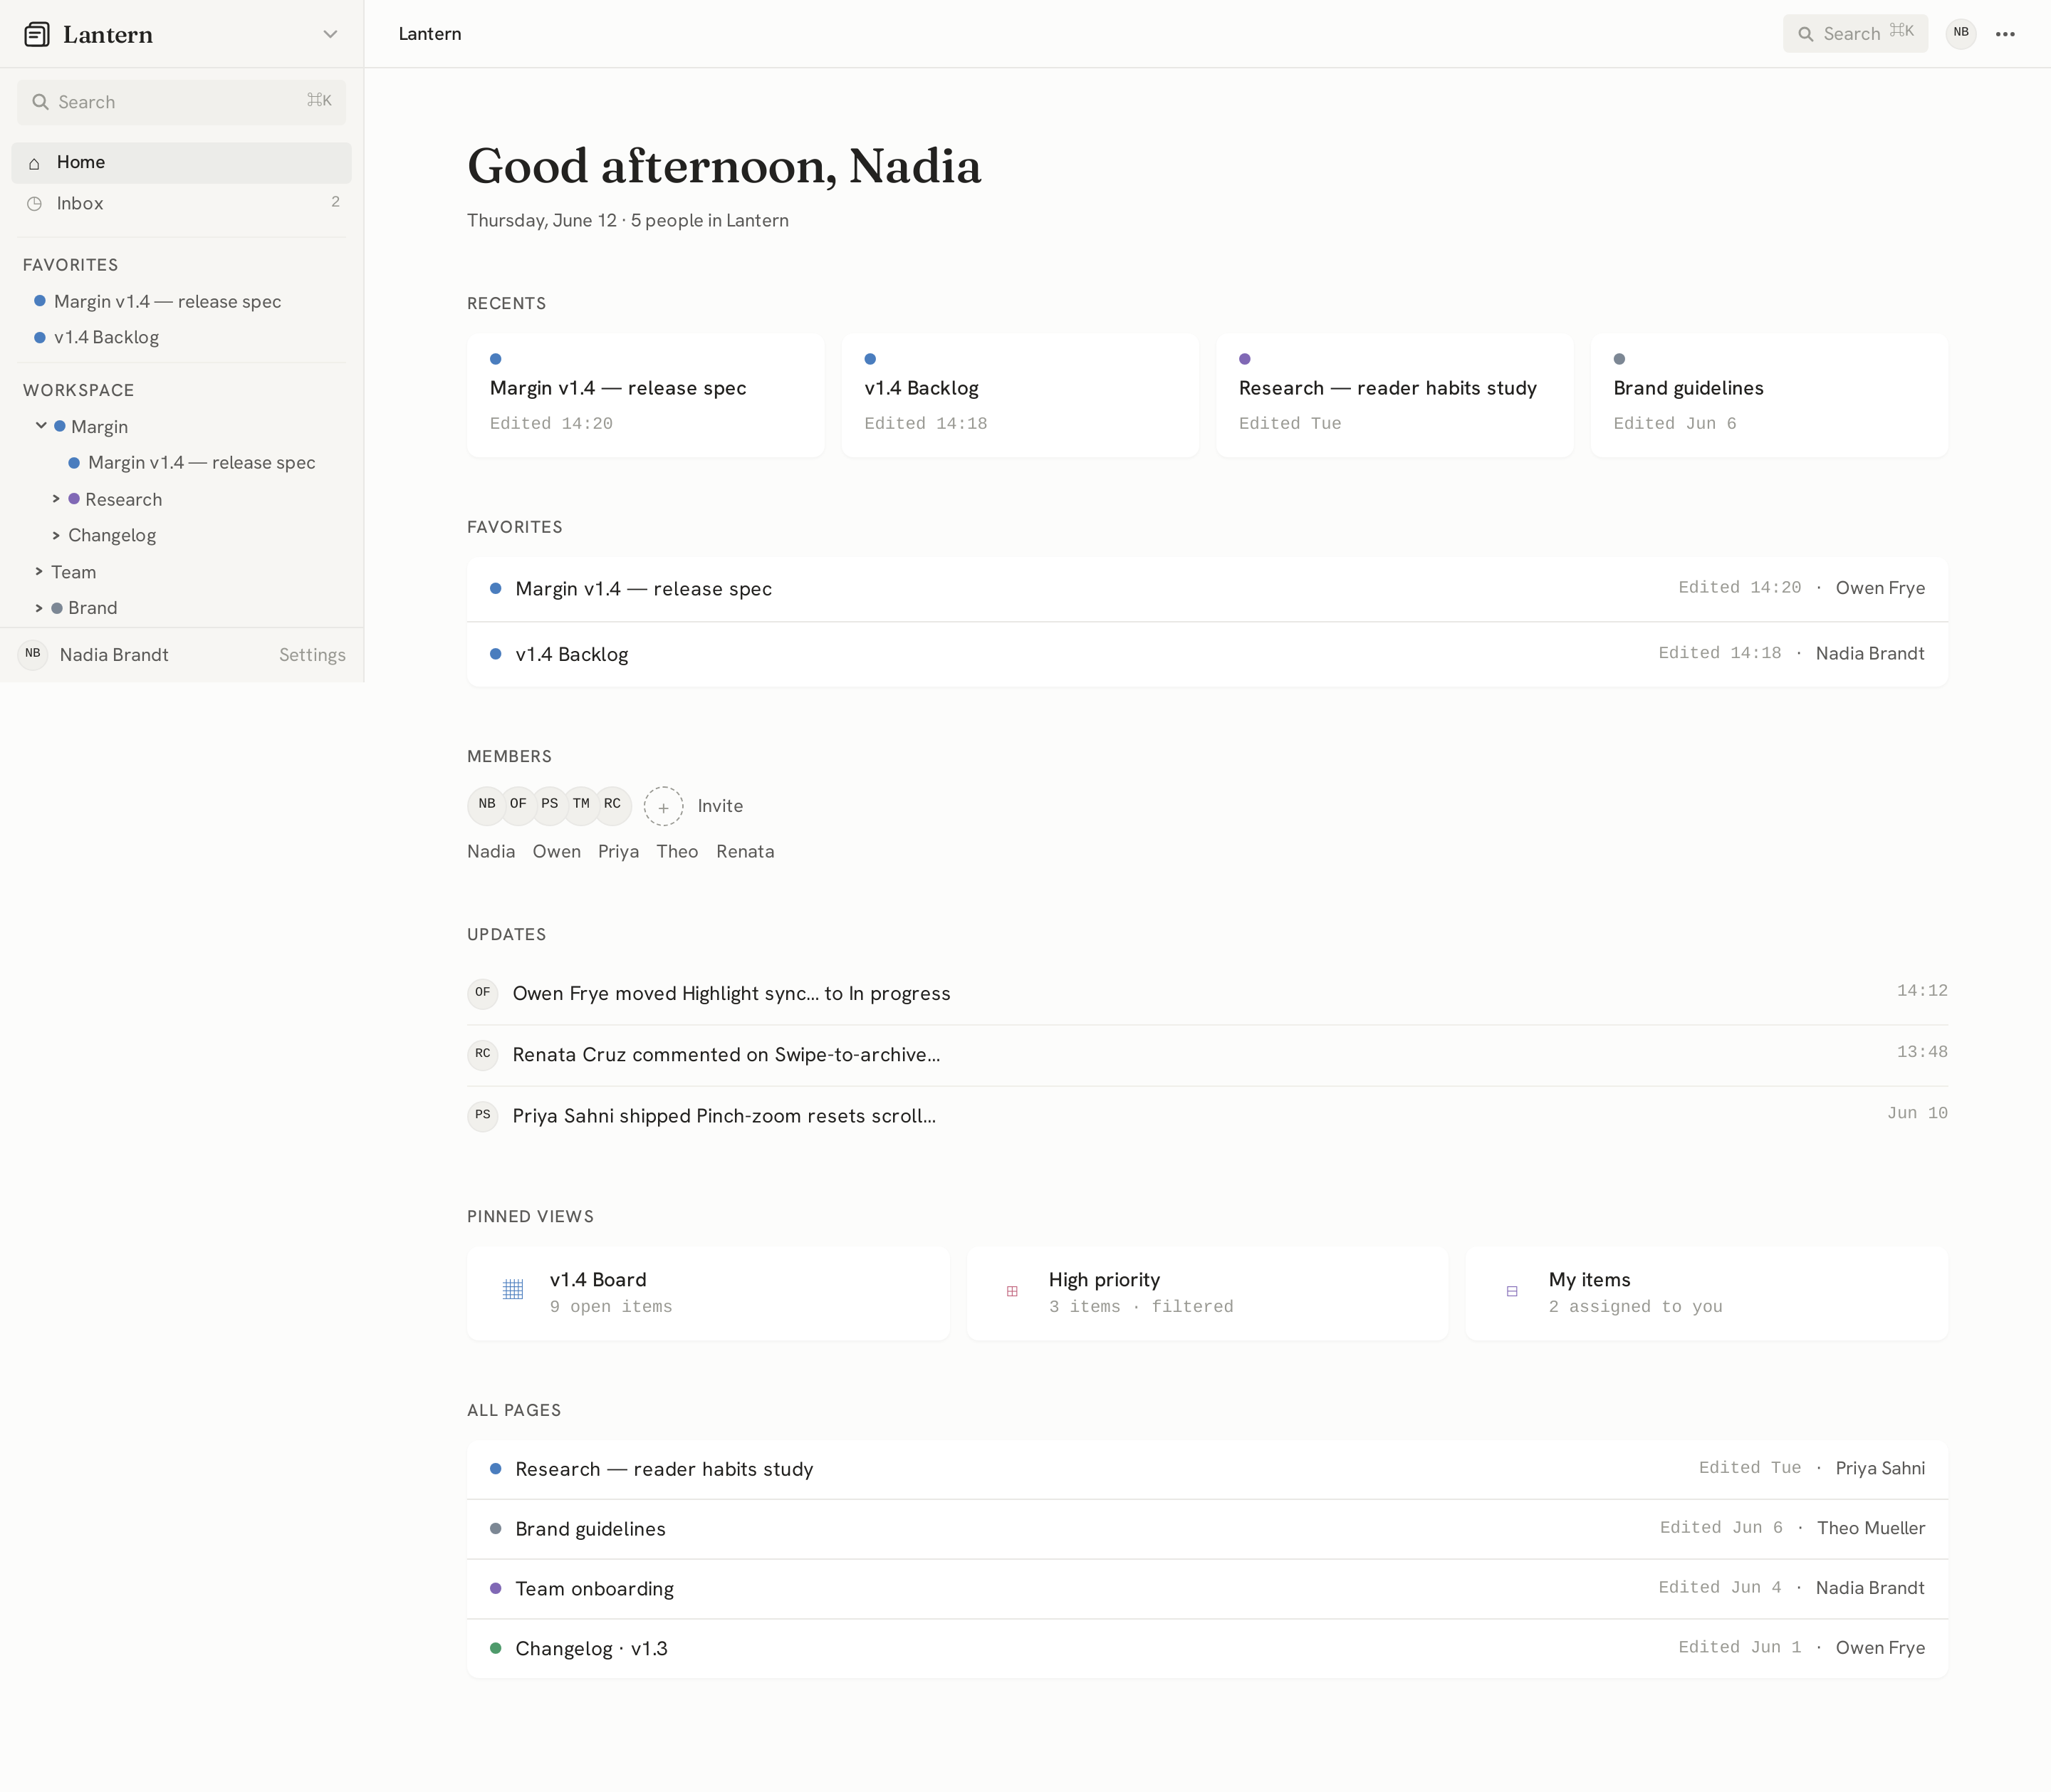
Task: Open workspace tree item Margin v1.4 — release spec
Action: click(201, 462)
